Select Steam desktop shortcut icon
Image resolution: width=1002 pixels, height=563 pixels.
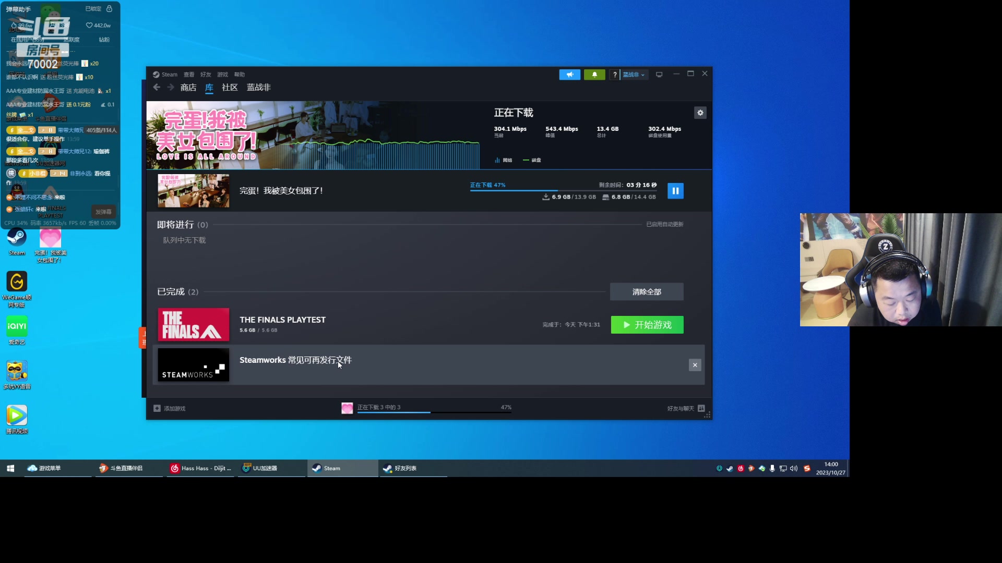17,242
